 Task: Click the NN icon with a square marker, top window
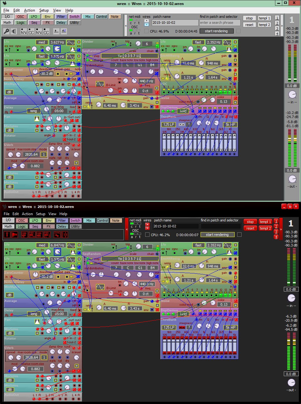point(38,31)
